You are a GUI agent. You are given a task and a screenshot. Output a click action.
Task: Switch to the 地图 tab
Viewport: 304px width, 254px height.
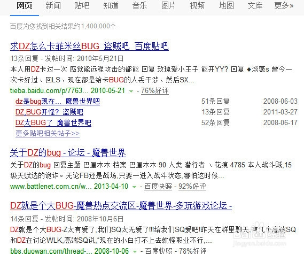click(226, 6)
